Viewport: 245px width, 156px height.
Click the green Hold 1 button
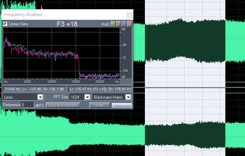coord(113,24)
